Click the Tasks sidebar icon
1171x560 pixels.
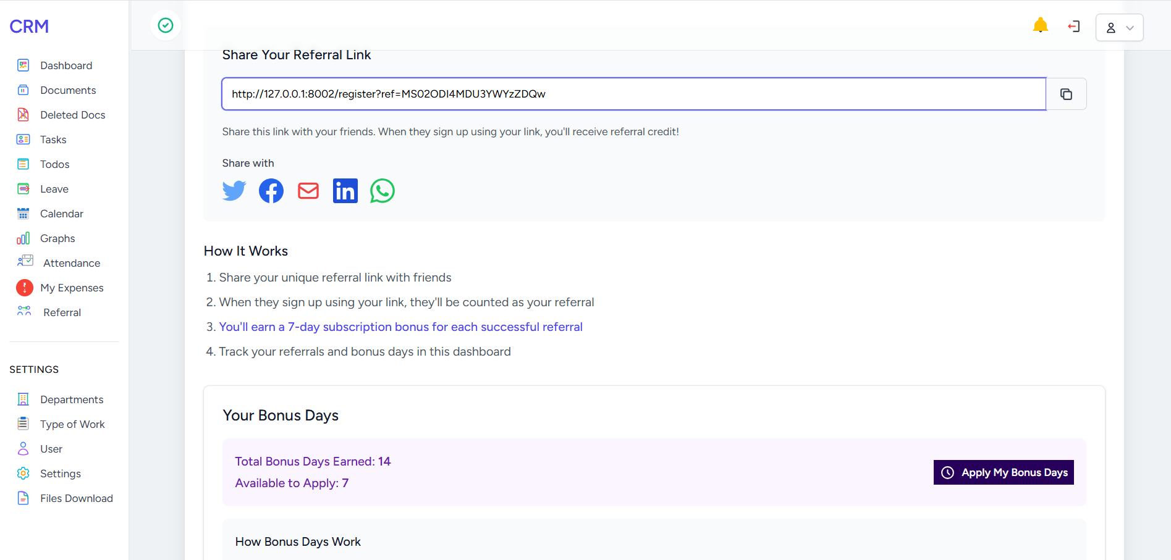click(23, 140)
